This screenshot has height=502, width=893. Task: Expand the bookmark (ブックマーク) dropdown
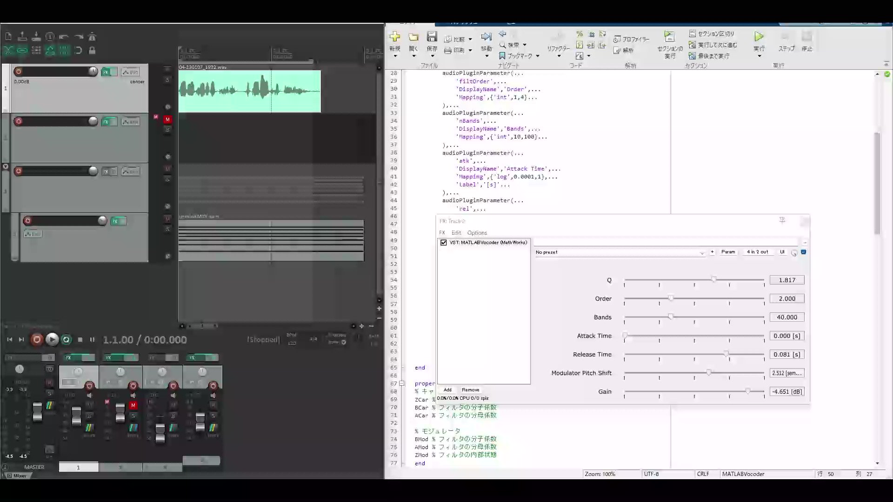pyautogui.click(x=538, y=56)
